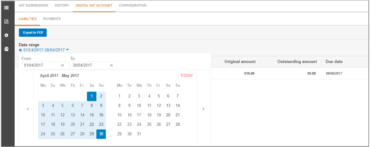Open the settings gear icon in sidebar
This screenshot has width=370, height=147.
pyautogui.click(x=6, y=35)
